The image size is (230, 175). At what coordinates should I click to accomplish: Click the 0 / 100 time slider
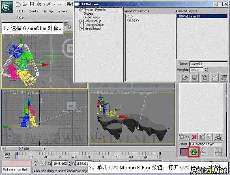pos(24,149)
